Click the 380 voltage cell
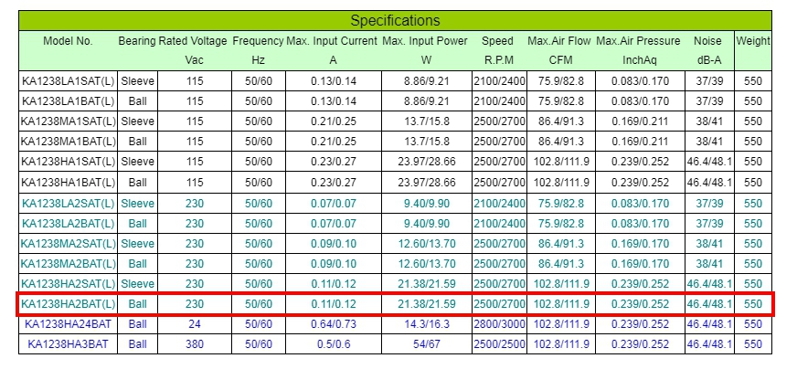This screenshot has width=797, height=369. [x=193, y=344]
